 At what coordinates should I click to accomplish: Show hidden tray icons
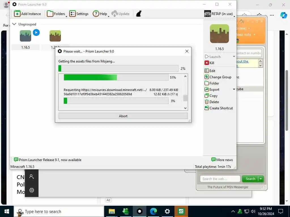(x=233, y=211)
